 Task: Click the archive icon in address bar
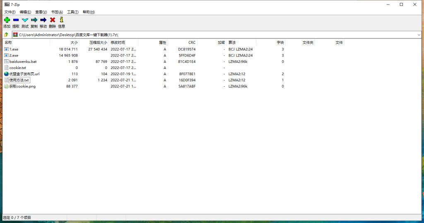click(x=15, y=35)
